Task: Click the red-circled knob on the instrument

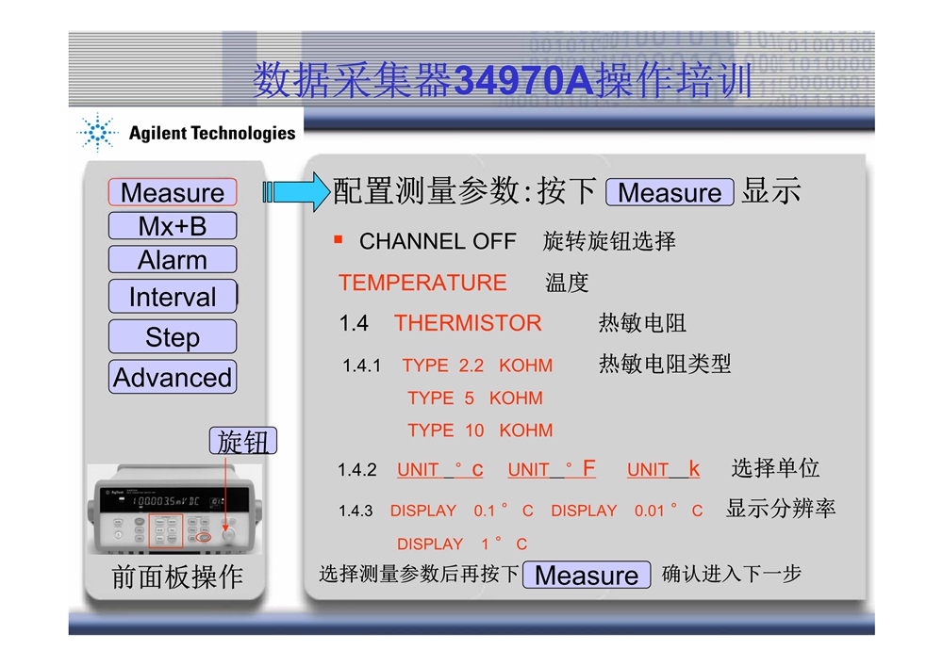Action: point(227,533)
